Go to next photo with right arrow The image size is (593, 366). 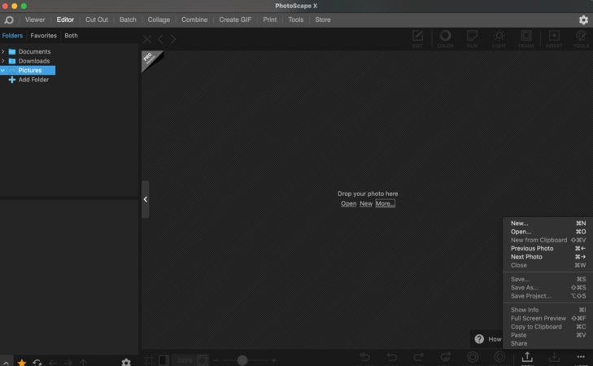pos(173,39)
